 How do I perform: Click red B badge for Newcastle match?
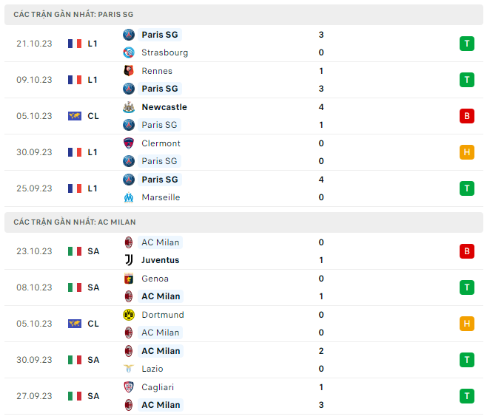[466, 116]
